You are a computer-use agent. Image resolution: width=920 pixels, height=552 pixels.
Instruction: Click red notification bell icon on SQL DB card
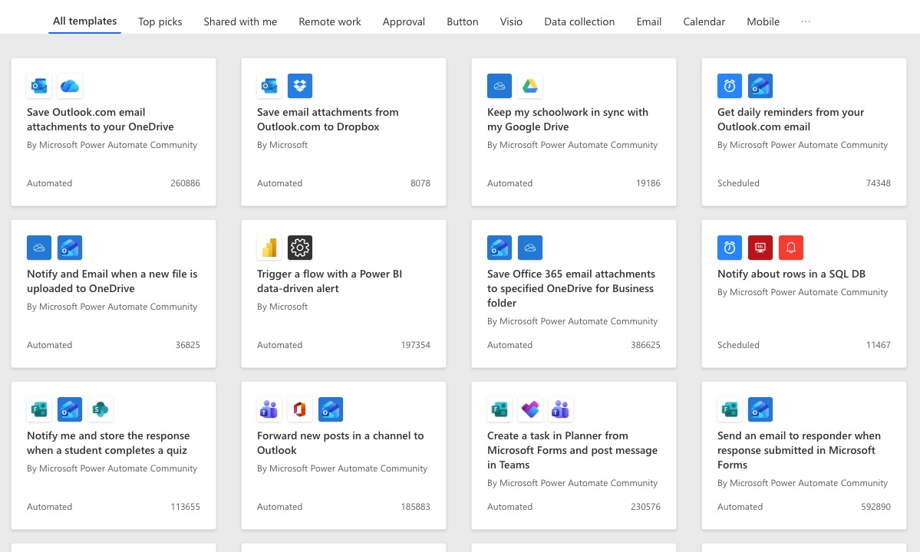pos(790,248)
